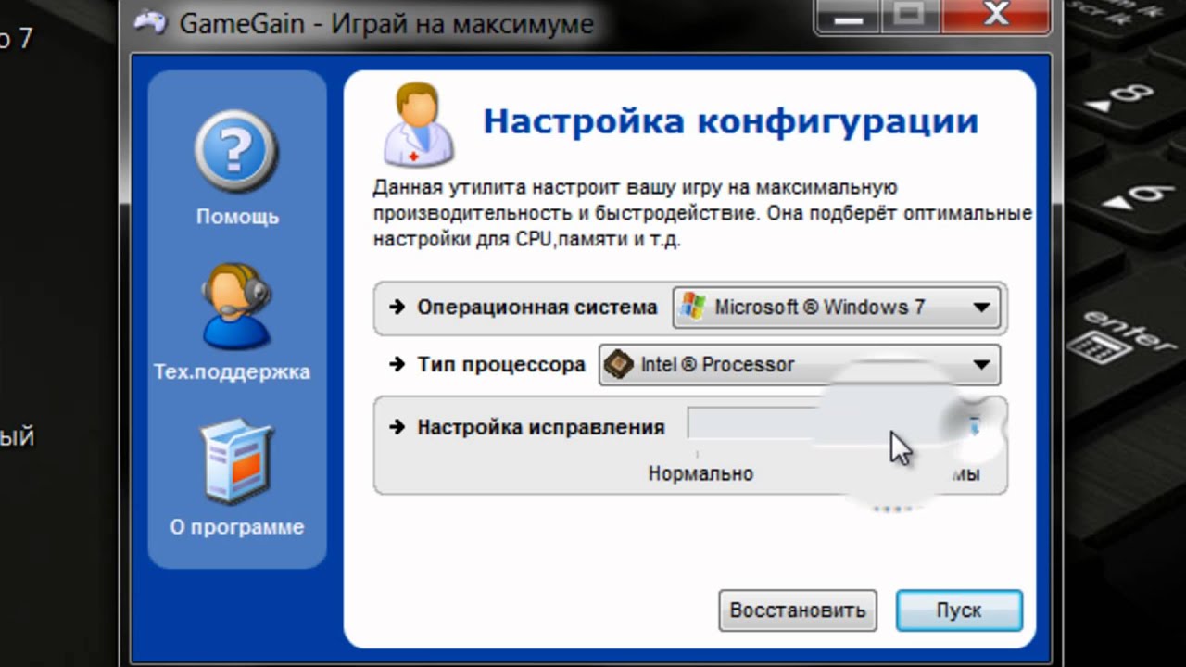Click the Windows flag icon in OS combo
This screenshot has width=1186, height=667.
point(691,308)
